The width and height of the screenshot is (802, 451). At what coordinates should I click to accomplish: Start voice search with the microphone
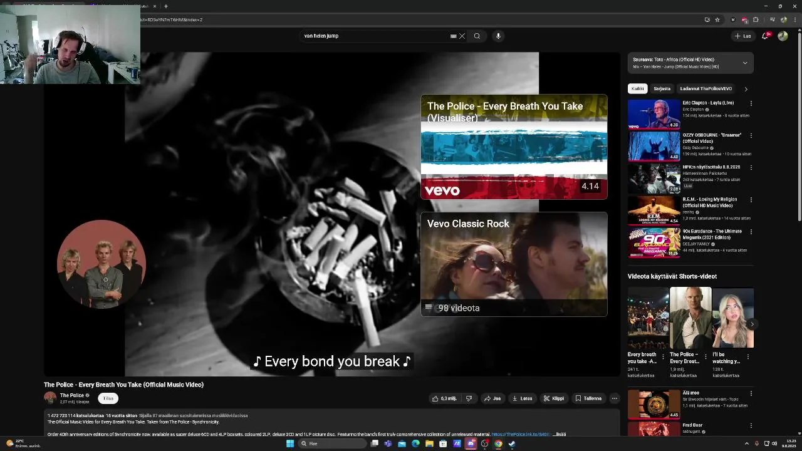point(498,36)
